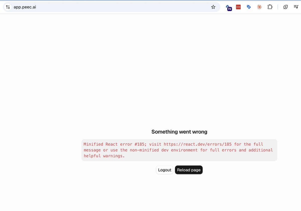Screen dimensions: 301x211
Task: Open the blue tag extension icon
Action: [x=249, y=7]
